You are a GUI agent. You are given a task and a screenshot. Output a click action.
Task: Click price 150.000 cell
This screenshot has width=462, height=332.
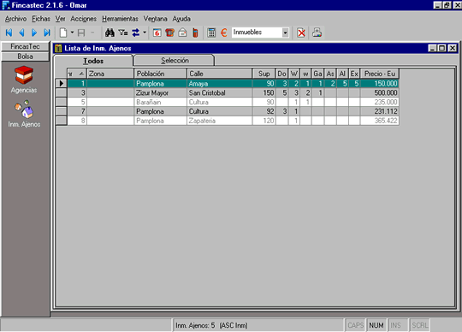click(x=380, y=84)
